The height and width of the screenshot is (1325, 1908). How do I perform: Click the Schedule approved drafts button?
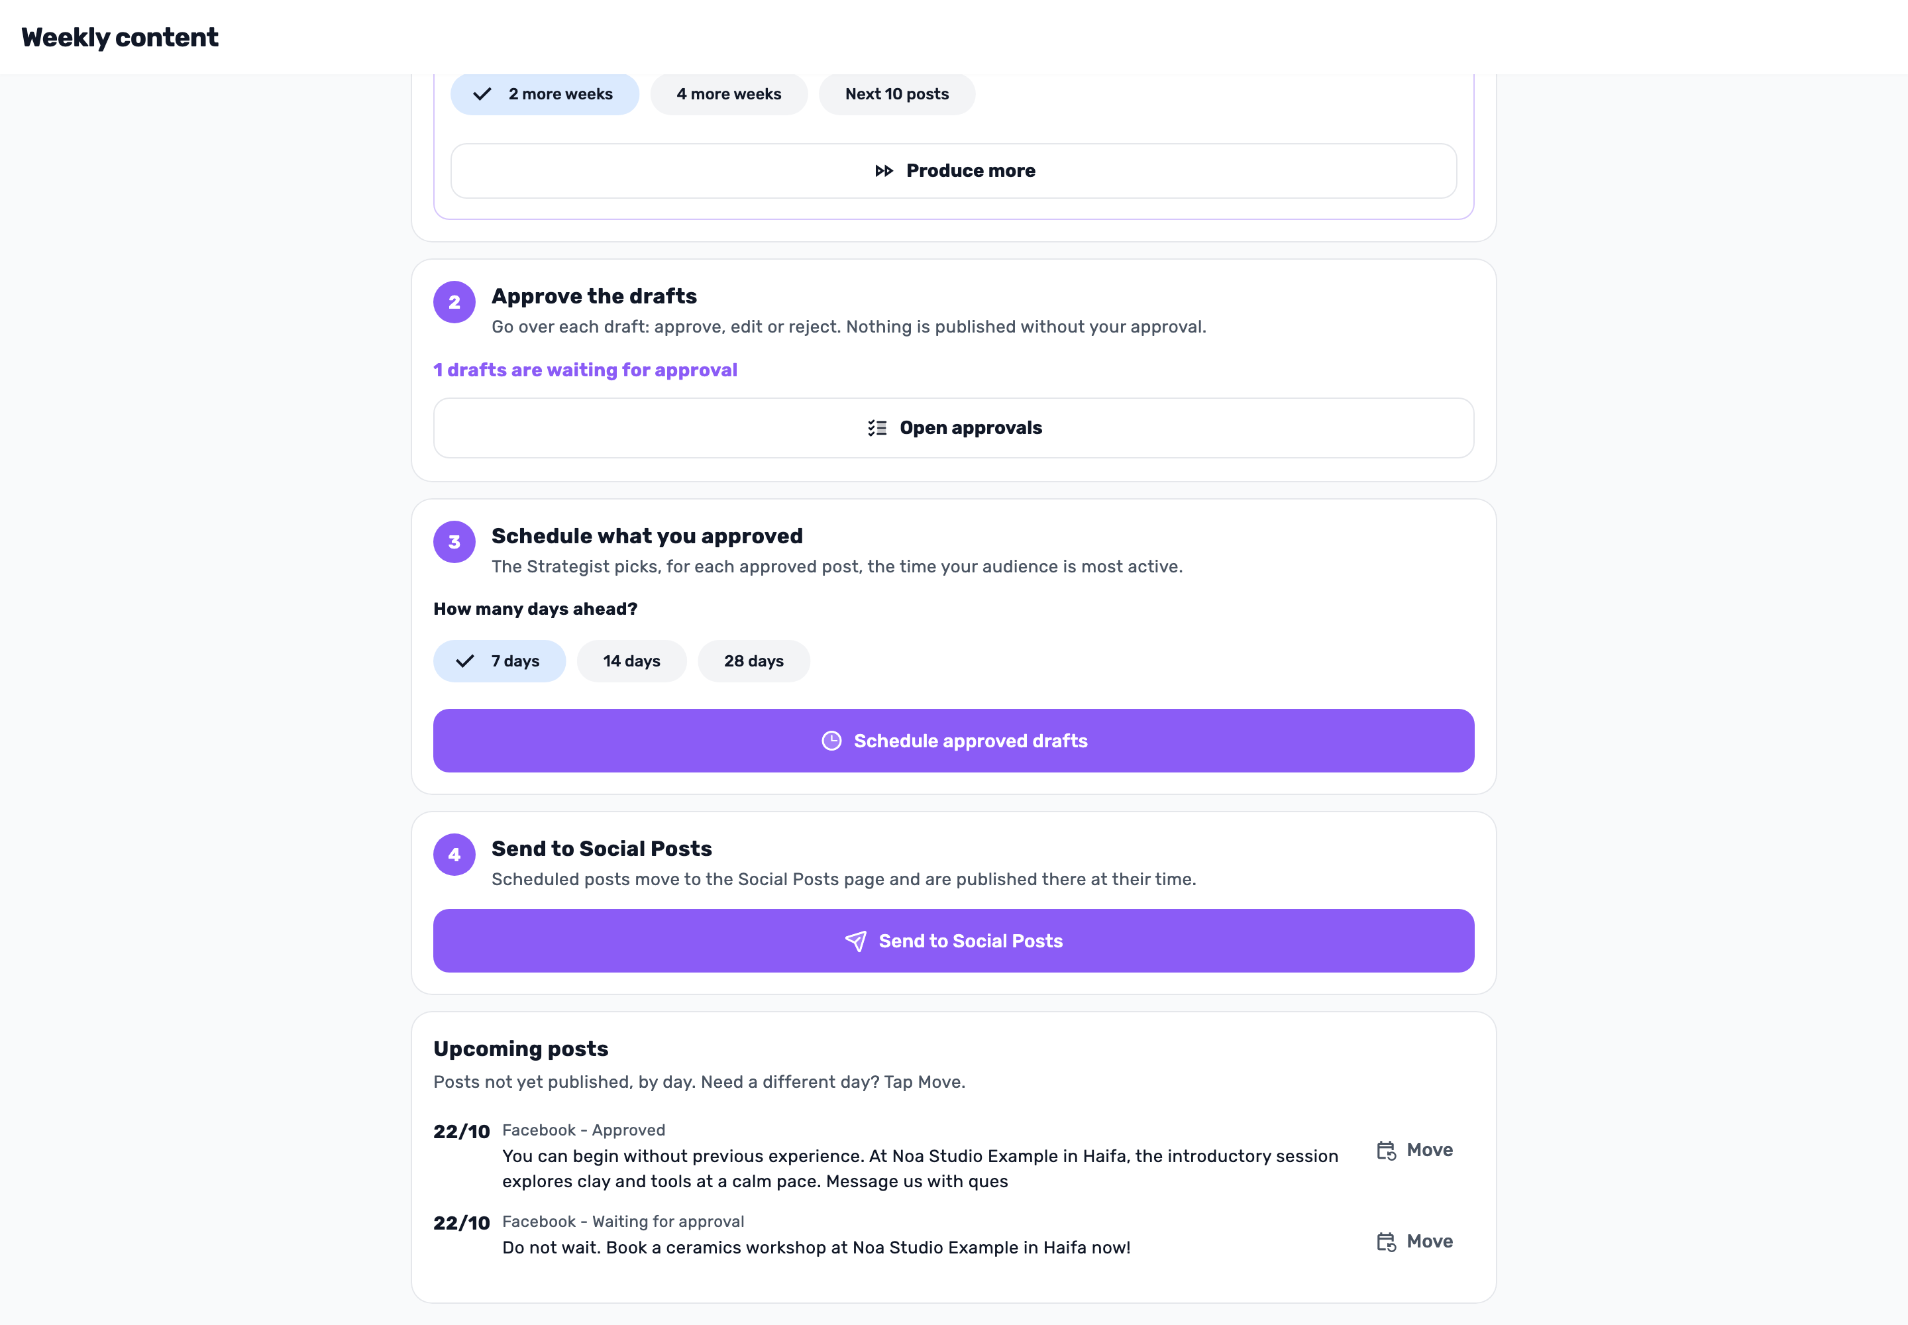pos(954,741)
